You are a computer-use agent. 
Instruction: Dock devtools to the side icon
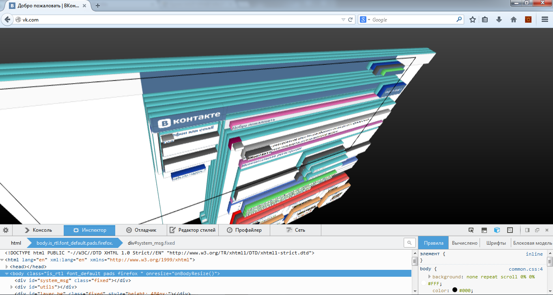(x=527, y=230)
